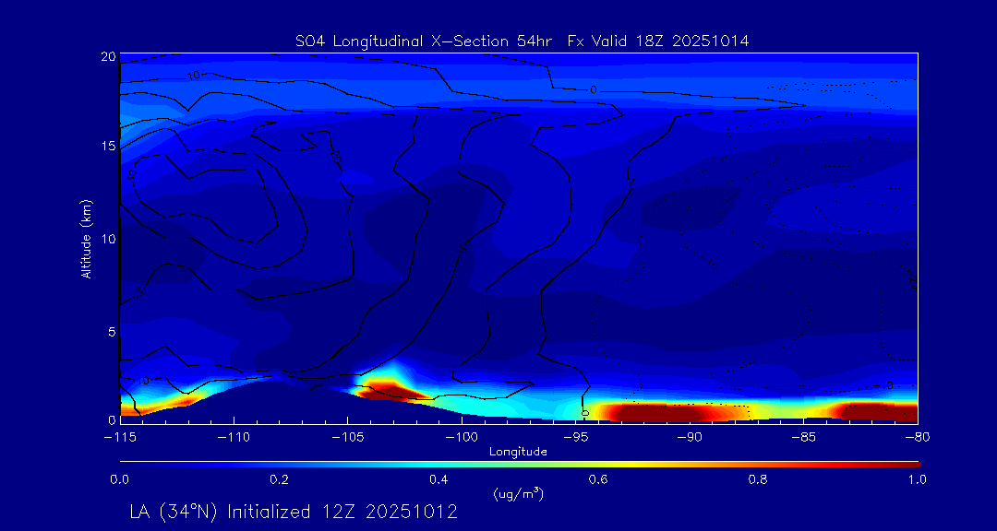Viewport: 997px width, 531px height.
Task: Click the Longitude x-axis label
Action: [x=518, y=452]
